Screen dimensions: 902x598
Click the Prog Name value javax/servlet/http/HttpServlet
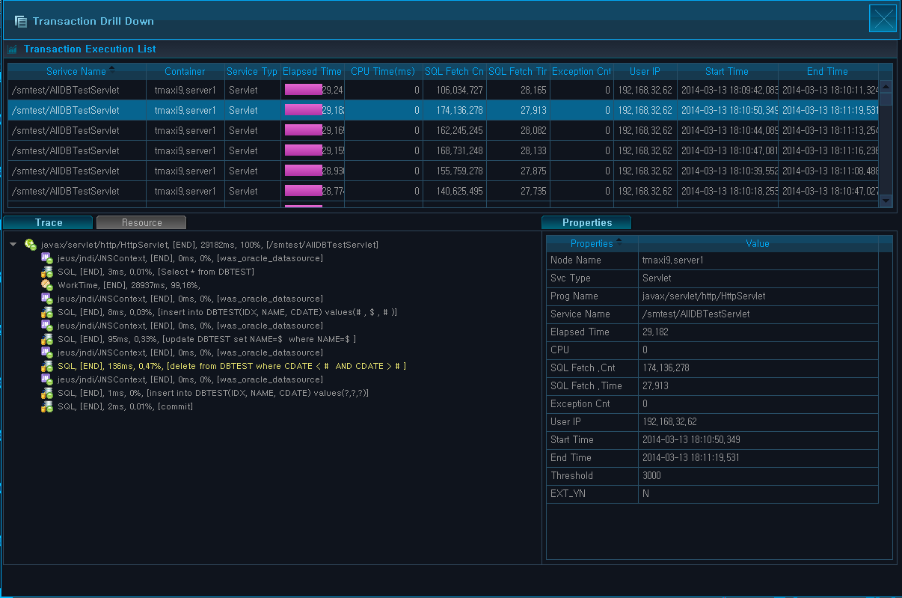point(704,296)
